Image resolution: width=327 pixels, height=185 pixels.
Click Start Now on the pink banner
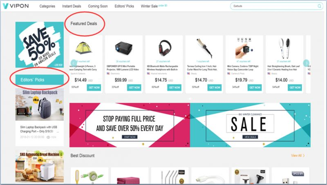[130, 137]
